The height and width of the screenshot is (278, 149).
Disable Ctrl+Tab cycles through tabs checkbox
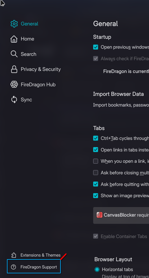(96, 138)
